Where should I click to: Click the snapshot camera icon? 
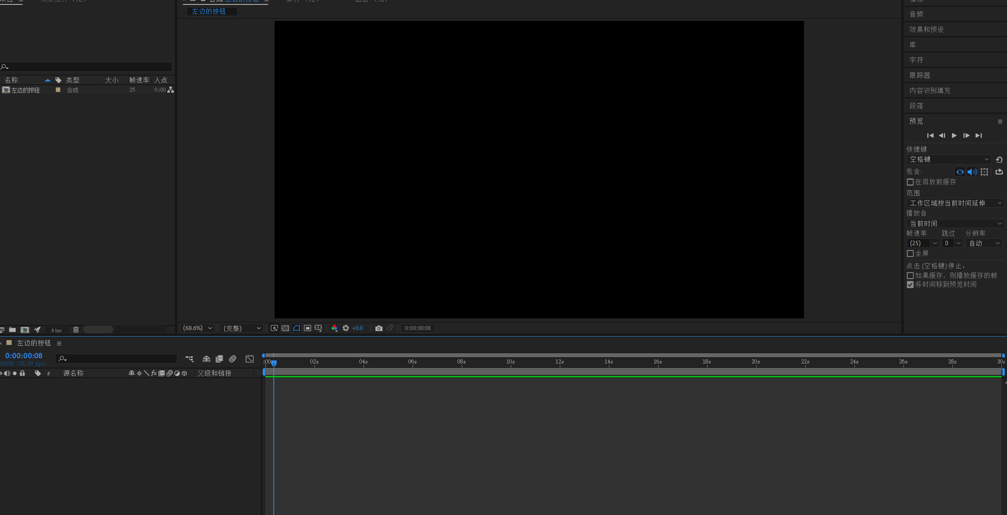coord(378,328)
